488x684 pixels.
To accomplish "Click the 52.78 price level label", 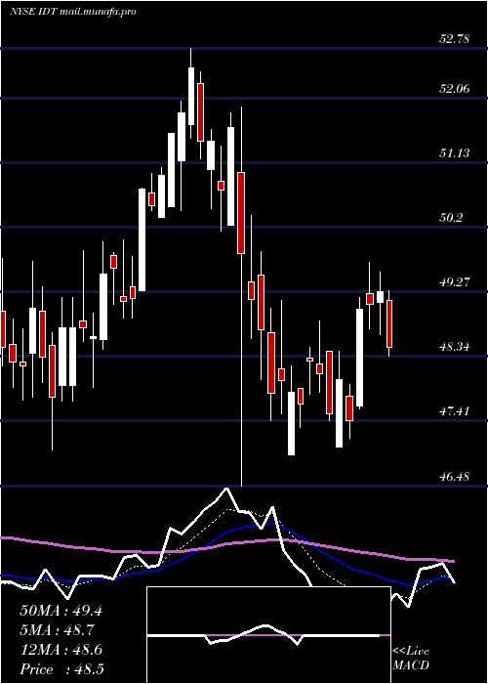I will (x=454, y=39).
